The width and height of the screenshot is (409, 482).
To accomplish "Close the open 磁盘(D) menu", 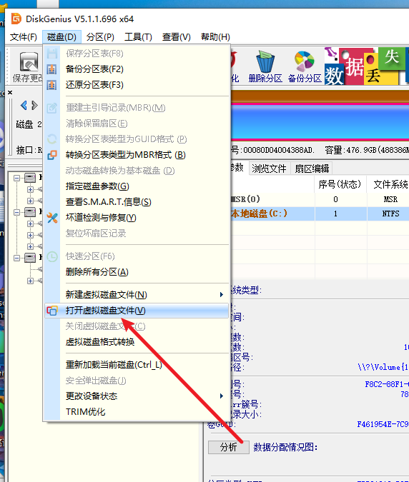I will pyautogui.click(x=62, y=37).
